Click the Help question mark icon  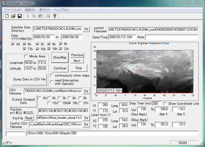click(55, 16)
